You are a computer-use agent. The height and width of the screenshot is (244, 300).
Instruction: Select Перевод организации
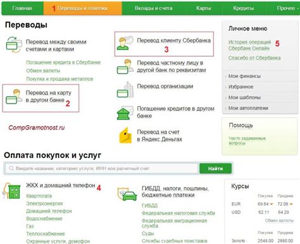(165, 86)
